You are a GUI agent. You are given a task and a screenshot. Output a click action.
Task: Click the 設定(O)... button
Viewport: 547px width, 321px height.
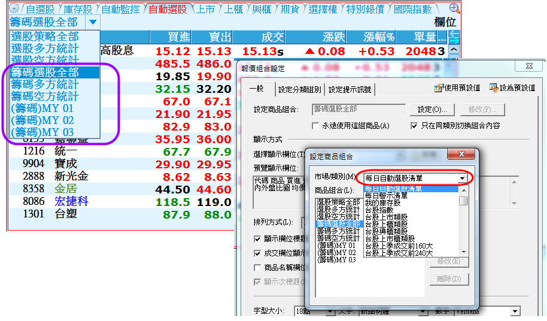pyautogui.click(x=432, y=110)
